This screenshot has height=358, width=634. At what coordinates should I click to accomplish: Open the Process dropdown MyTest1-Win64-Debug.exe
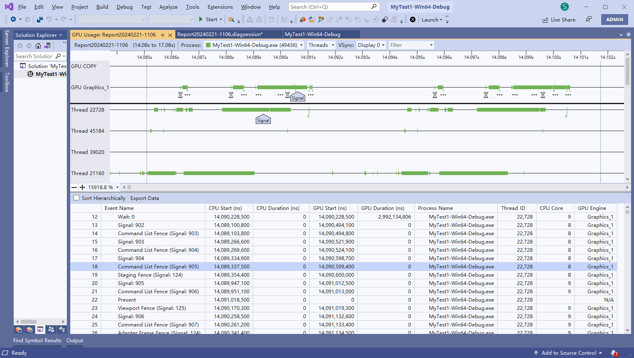(255, 45)
